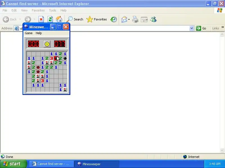This screenshot has width=225, height=168.
Task: Click the page icon in the Address bar
Action: coord(17,28)
